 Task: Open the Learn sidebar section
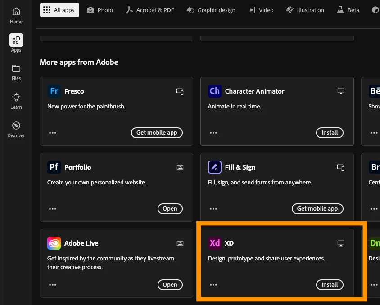click(16, 101)
